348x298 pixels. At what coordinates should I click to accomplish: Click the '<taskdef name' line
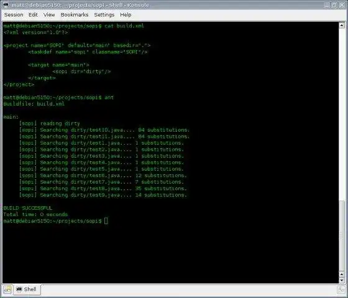pos(88,52)
